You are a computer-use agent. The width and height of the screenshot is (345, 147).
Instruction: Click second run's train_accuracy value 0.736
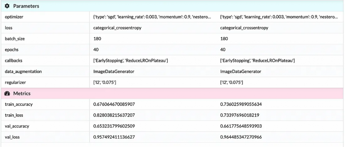[x=241, y=104]
